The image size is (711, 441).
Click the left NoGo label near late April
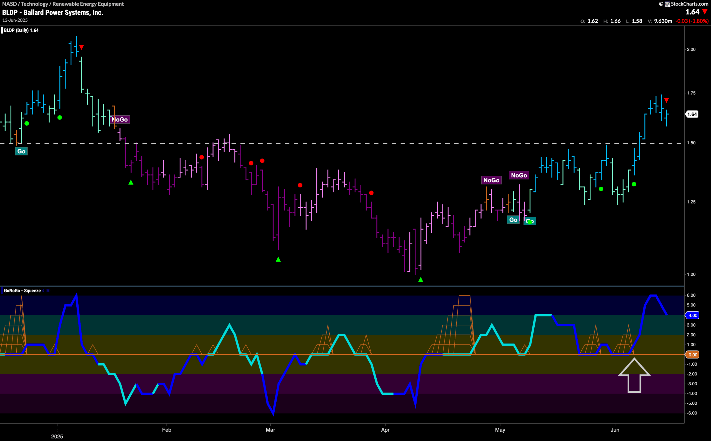click(x=491, y=180)
